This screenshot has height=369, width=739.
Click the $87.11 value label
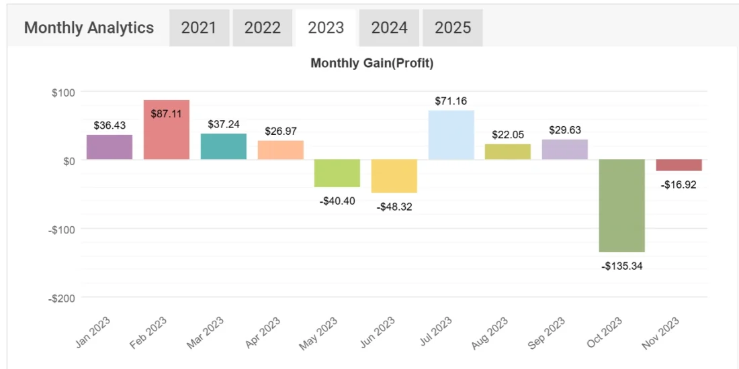point(167,113)
